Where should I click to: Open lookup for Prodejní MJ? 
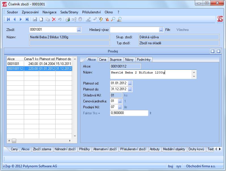click(120, 107)
